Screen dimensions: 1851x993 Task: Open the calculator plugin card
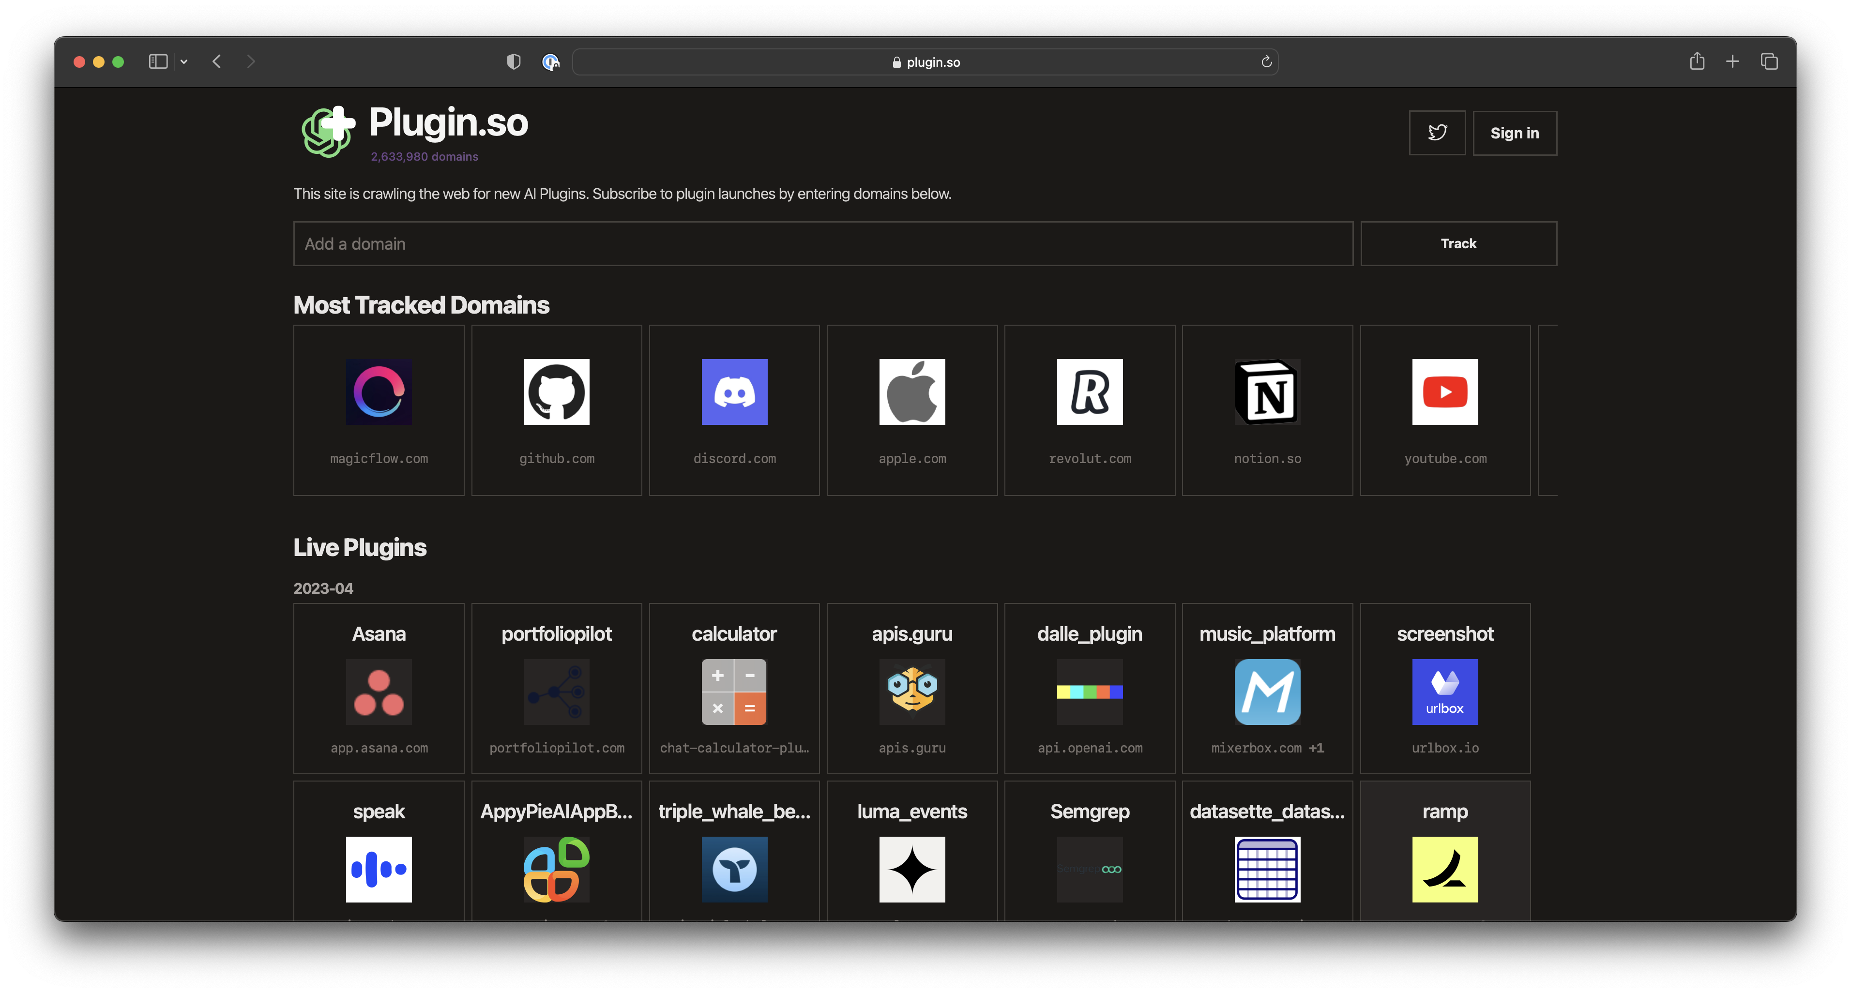coord(734,688)
